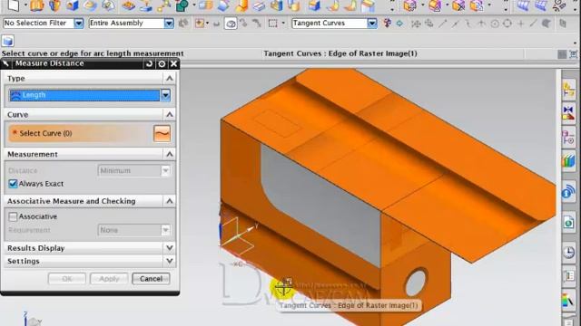Screen dimensions: 581x326
Task: Collapse the Measurement section
Action: pyautogui.click(x=170, y=154)
